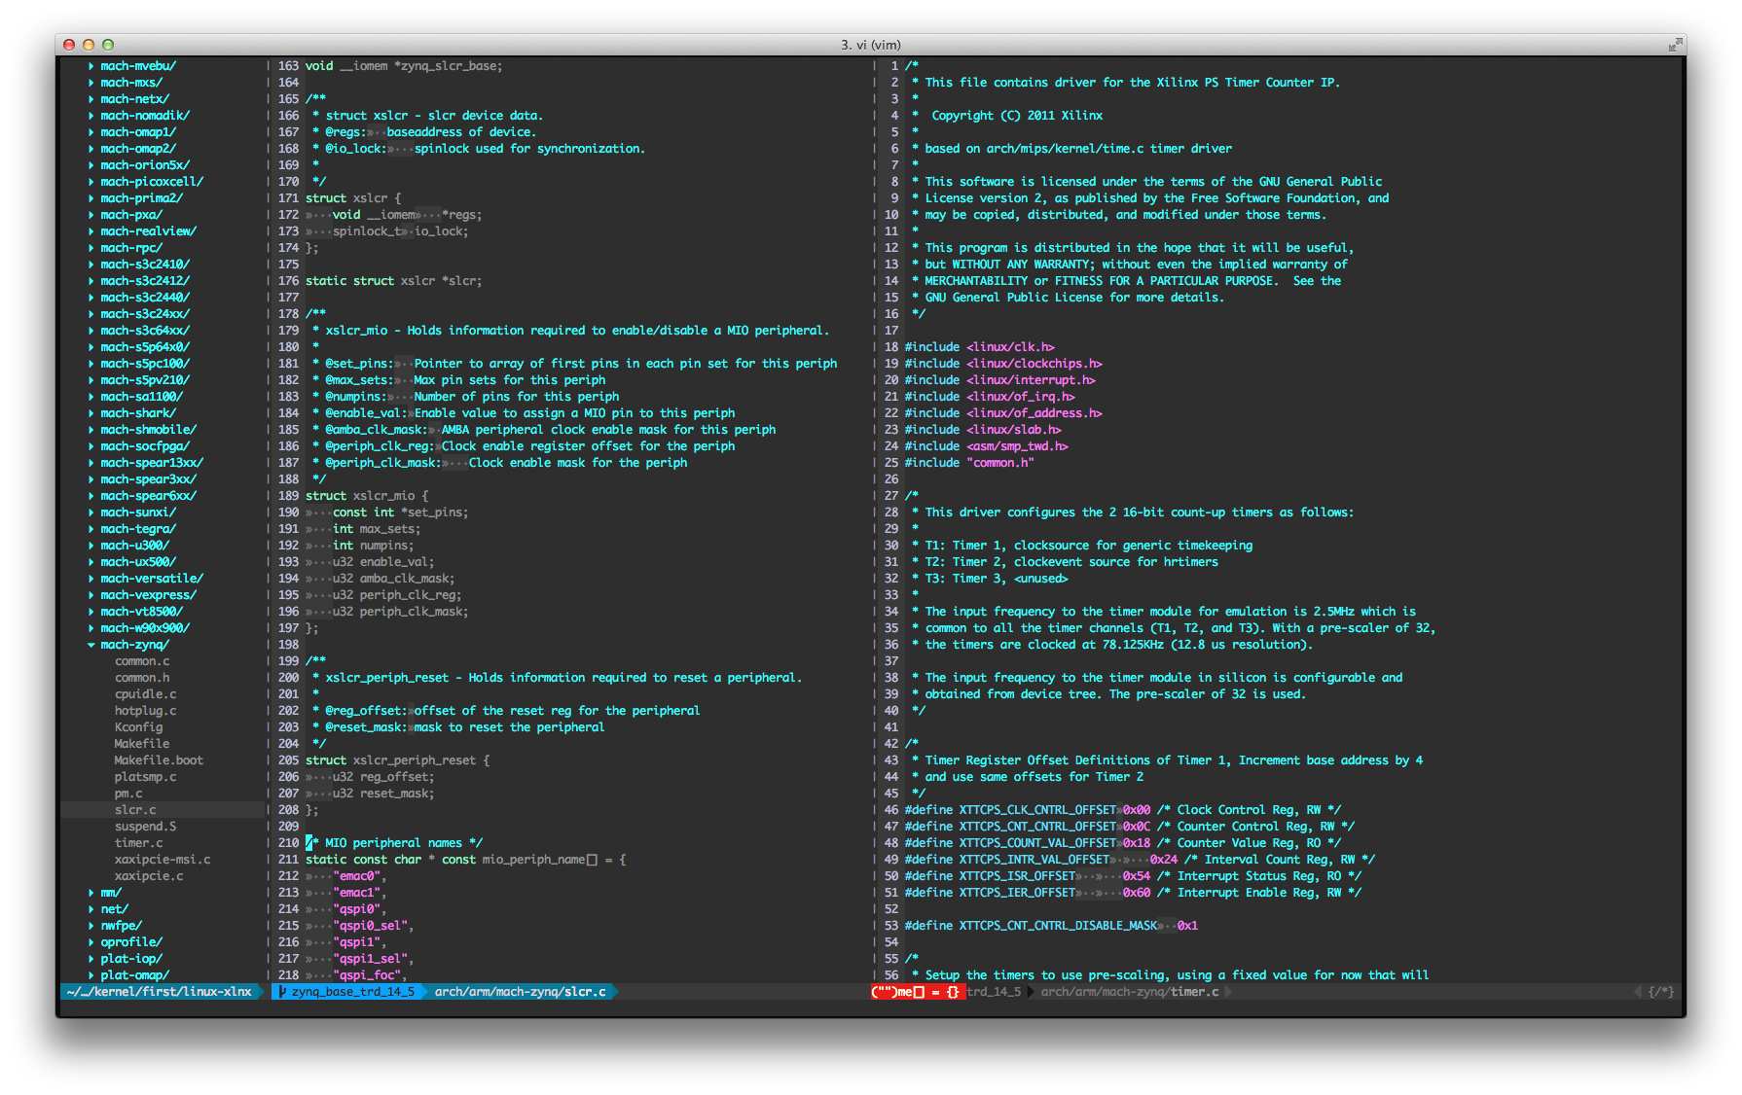The width and height of the screenshot is (1742, 1095).
Task: Open xaxipcie-msi.c in the file tree
Action: [163, 860]
